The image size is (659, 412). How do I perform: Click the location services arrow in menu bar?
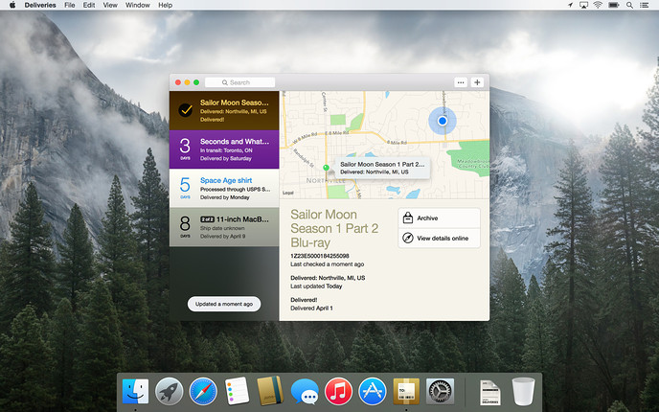570,5
